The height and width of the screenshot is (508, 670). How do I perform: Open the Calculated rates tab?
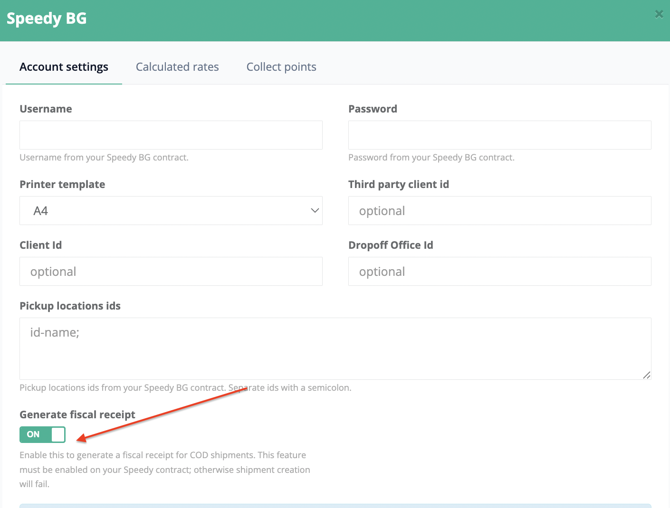(x=177, y=67)
